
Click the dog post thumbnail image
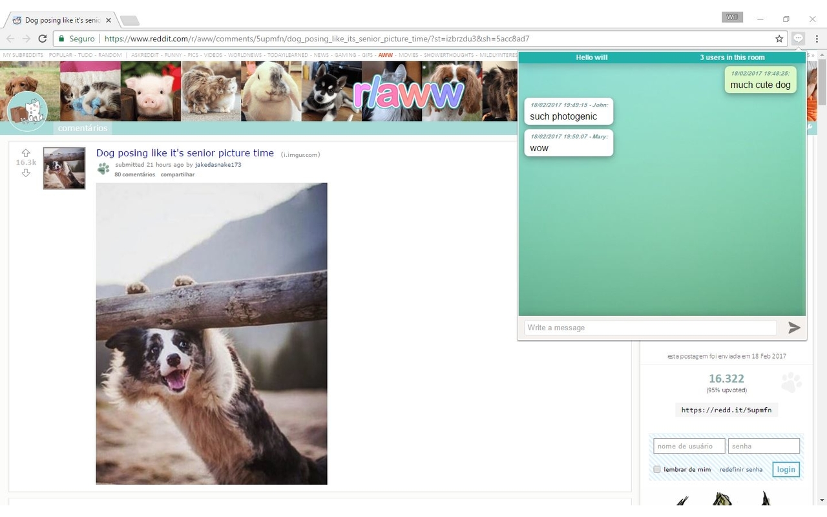[x=64, y=168]
